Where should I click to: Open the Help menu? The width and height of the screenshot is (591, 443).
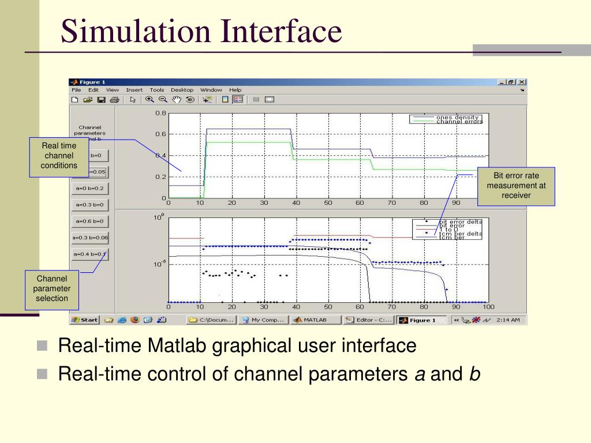(x=235, y=90)
